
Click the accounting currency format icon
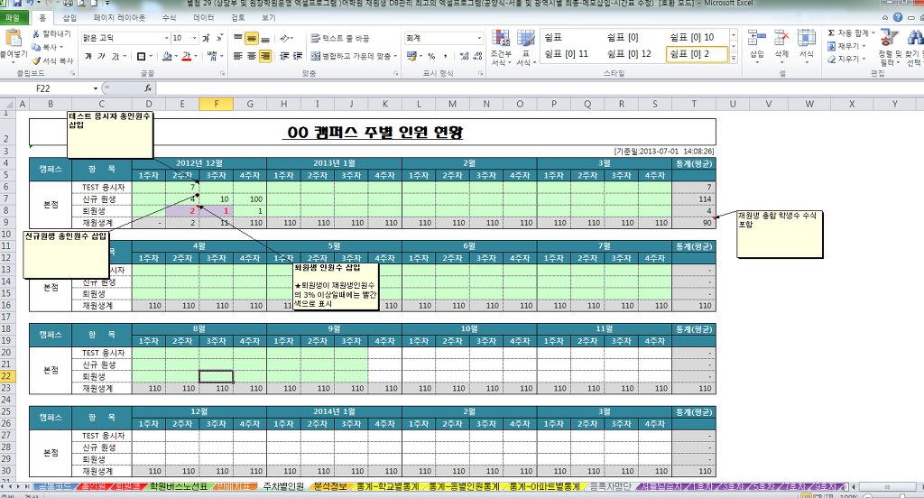click(411, 56)
